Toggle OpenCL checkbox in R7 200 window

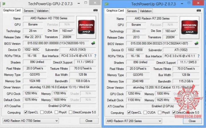point(129,112)
